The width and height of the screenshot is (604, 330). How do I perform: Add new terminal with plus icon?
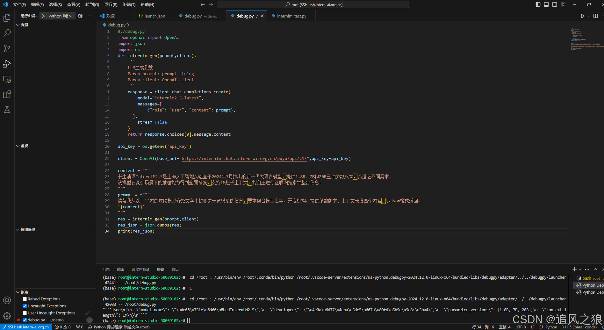(x=574, y=269)
